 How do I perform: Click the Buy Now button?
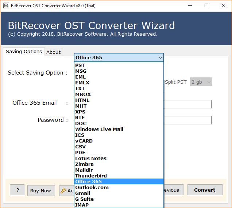(41, 191)
